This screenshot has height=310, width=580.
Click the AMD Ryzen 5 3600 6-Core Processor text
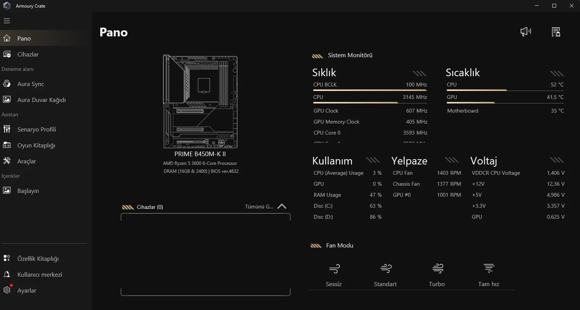pos(200,163)
